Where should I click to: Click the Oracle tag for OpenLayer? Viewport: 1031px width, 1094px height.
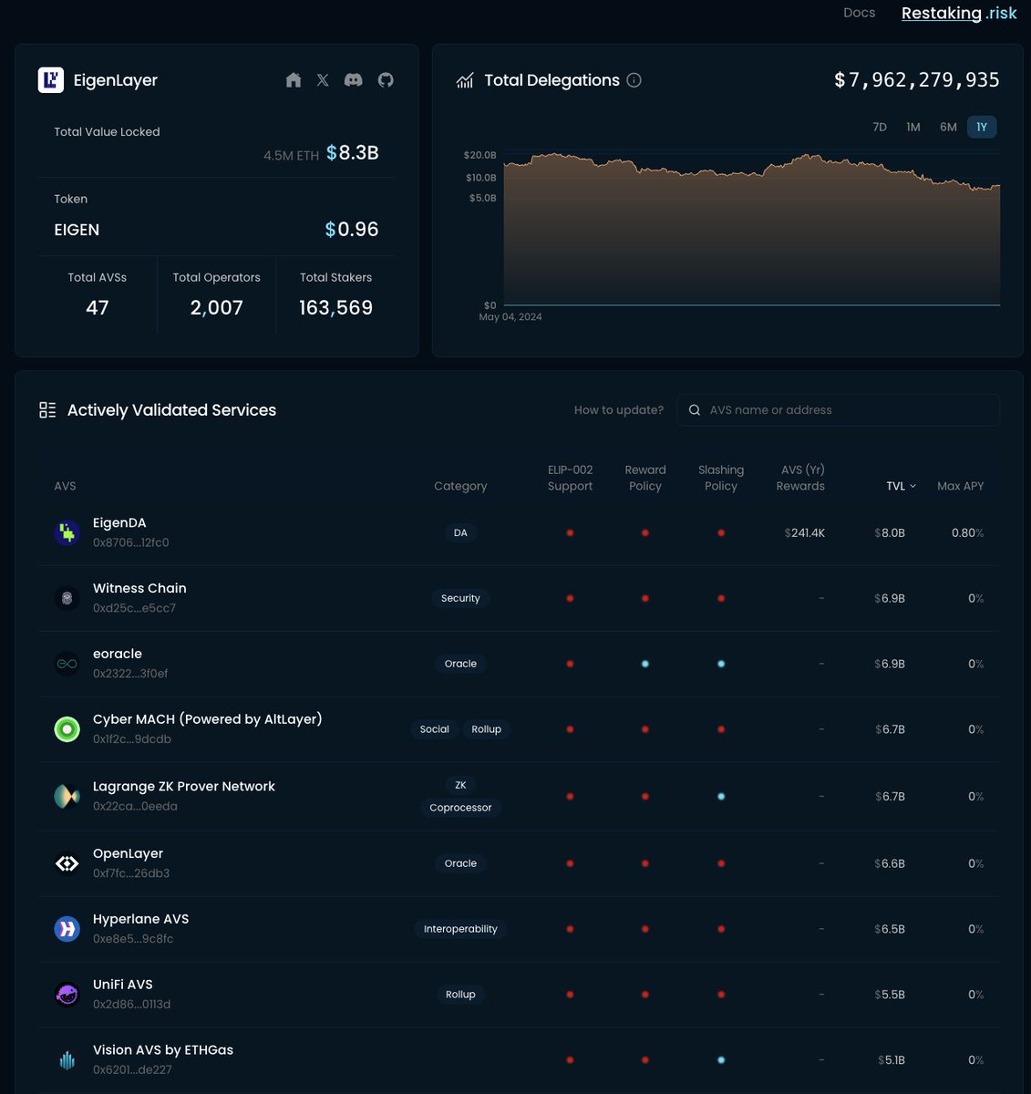(460, 863)
